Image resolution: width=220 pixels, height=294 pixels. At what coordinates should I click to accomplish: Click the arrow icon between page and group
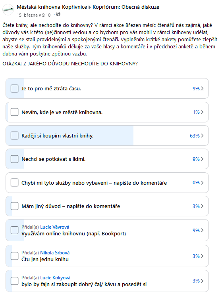tap(90, 7)
